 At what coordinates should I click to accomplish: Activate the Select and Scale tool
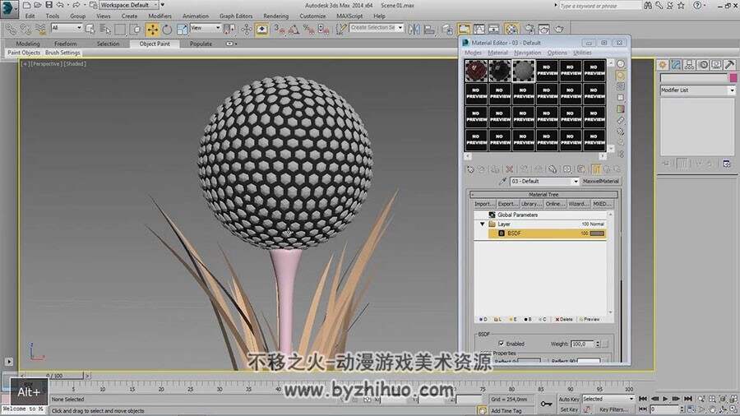[182, 30]
